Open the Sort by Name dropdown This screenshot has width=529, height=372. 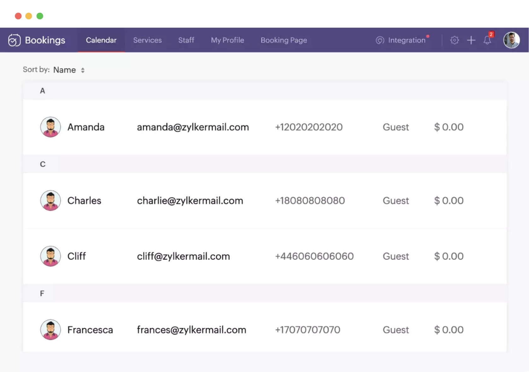(64, 70)
